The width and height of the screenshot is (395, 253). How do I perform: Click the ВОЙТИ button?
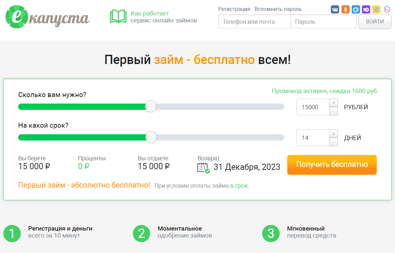(x=375, y=22)
